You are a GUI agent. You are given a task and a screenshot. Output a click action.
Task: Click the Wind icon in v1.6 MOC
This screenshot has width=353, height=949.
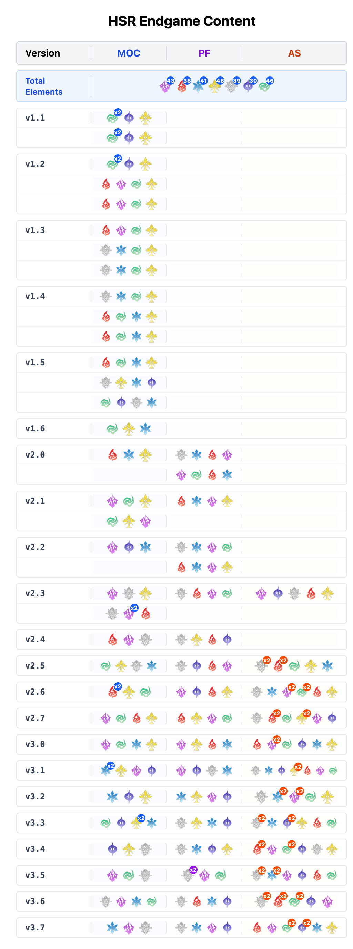[112, 429]
